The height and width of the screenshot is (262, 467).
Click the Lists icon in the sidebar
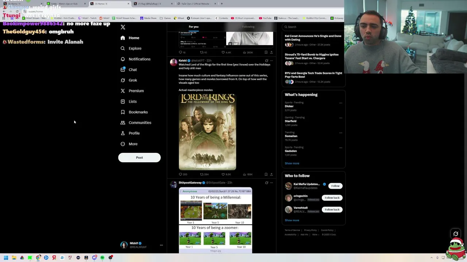pos(123,102)
